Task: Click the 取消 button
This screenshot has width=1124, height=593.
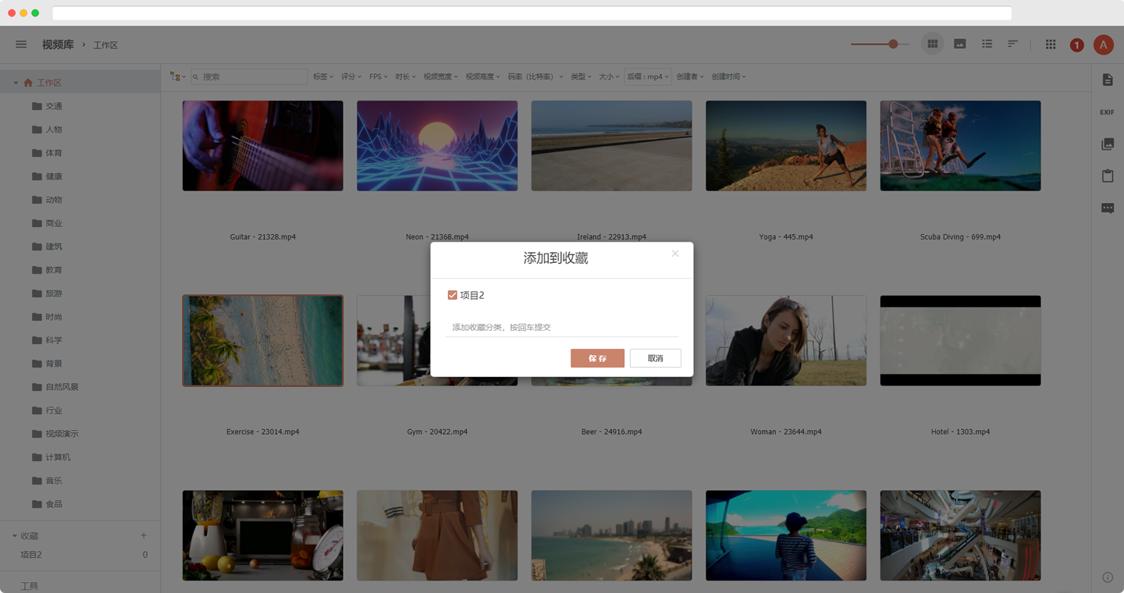Action: pyautogui.click(x=655, y=358)
